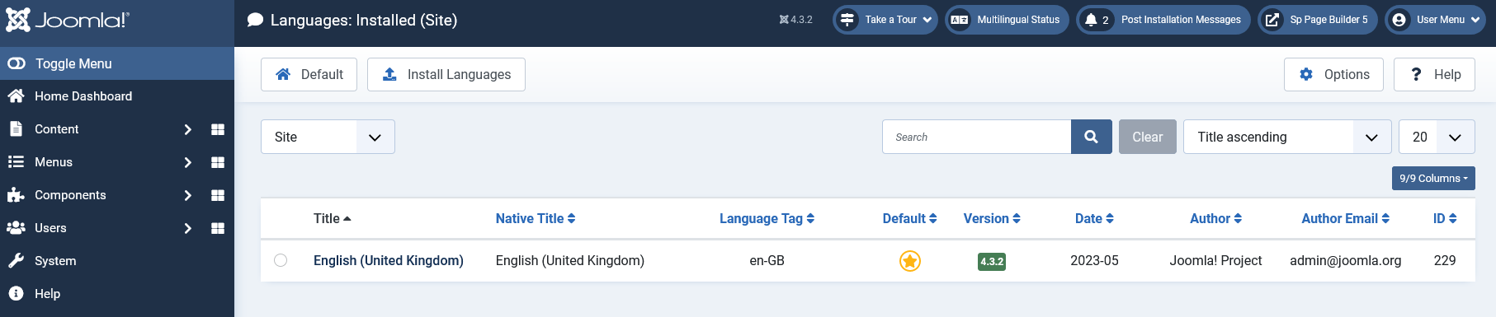Open Content dashboard grid icon

(x=218, y=129)
